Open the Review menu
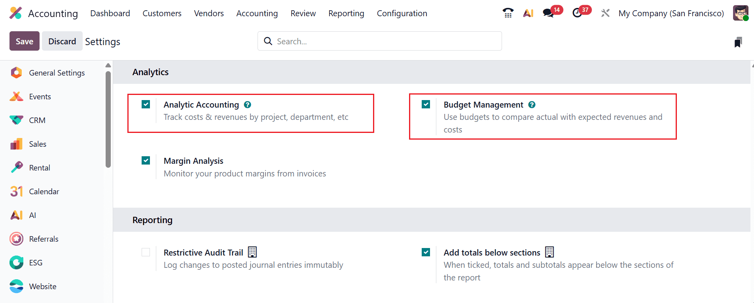This screenshot has width=754, height=303. (303, 13)
